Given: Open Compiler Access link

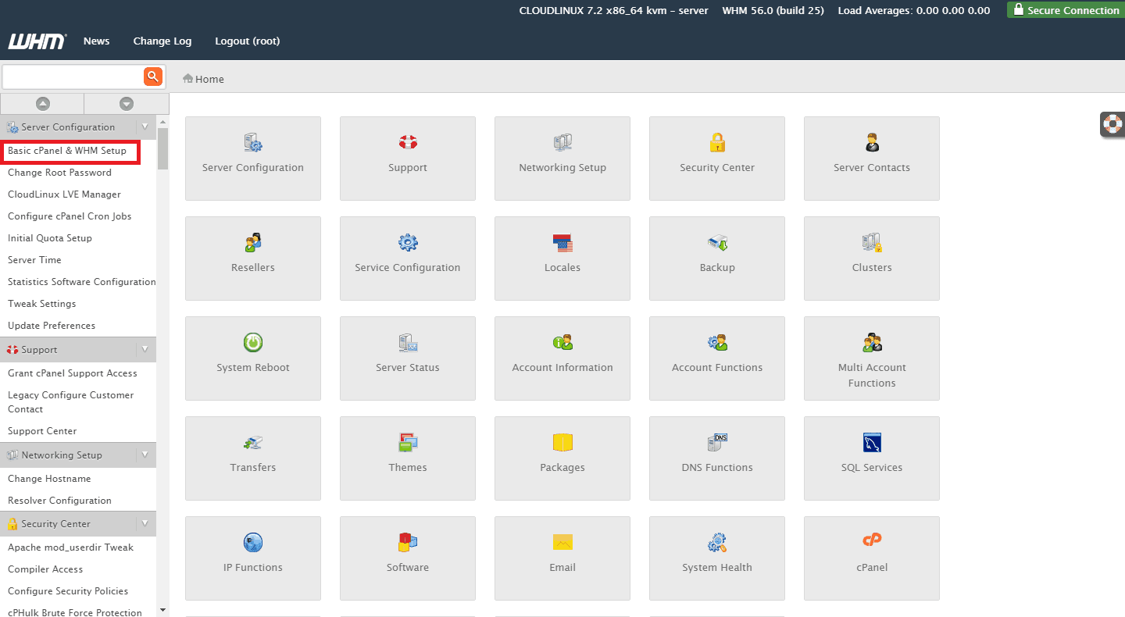Looking at the screenshot, I should pos(45,569).
